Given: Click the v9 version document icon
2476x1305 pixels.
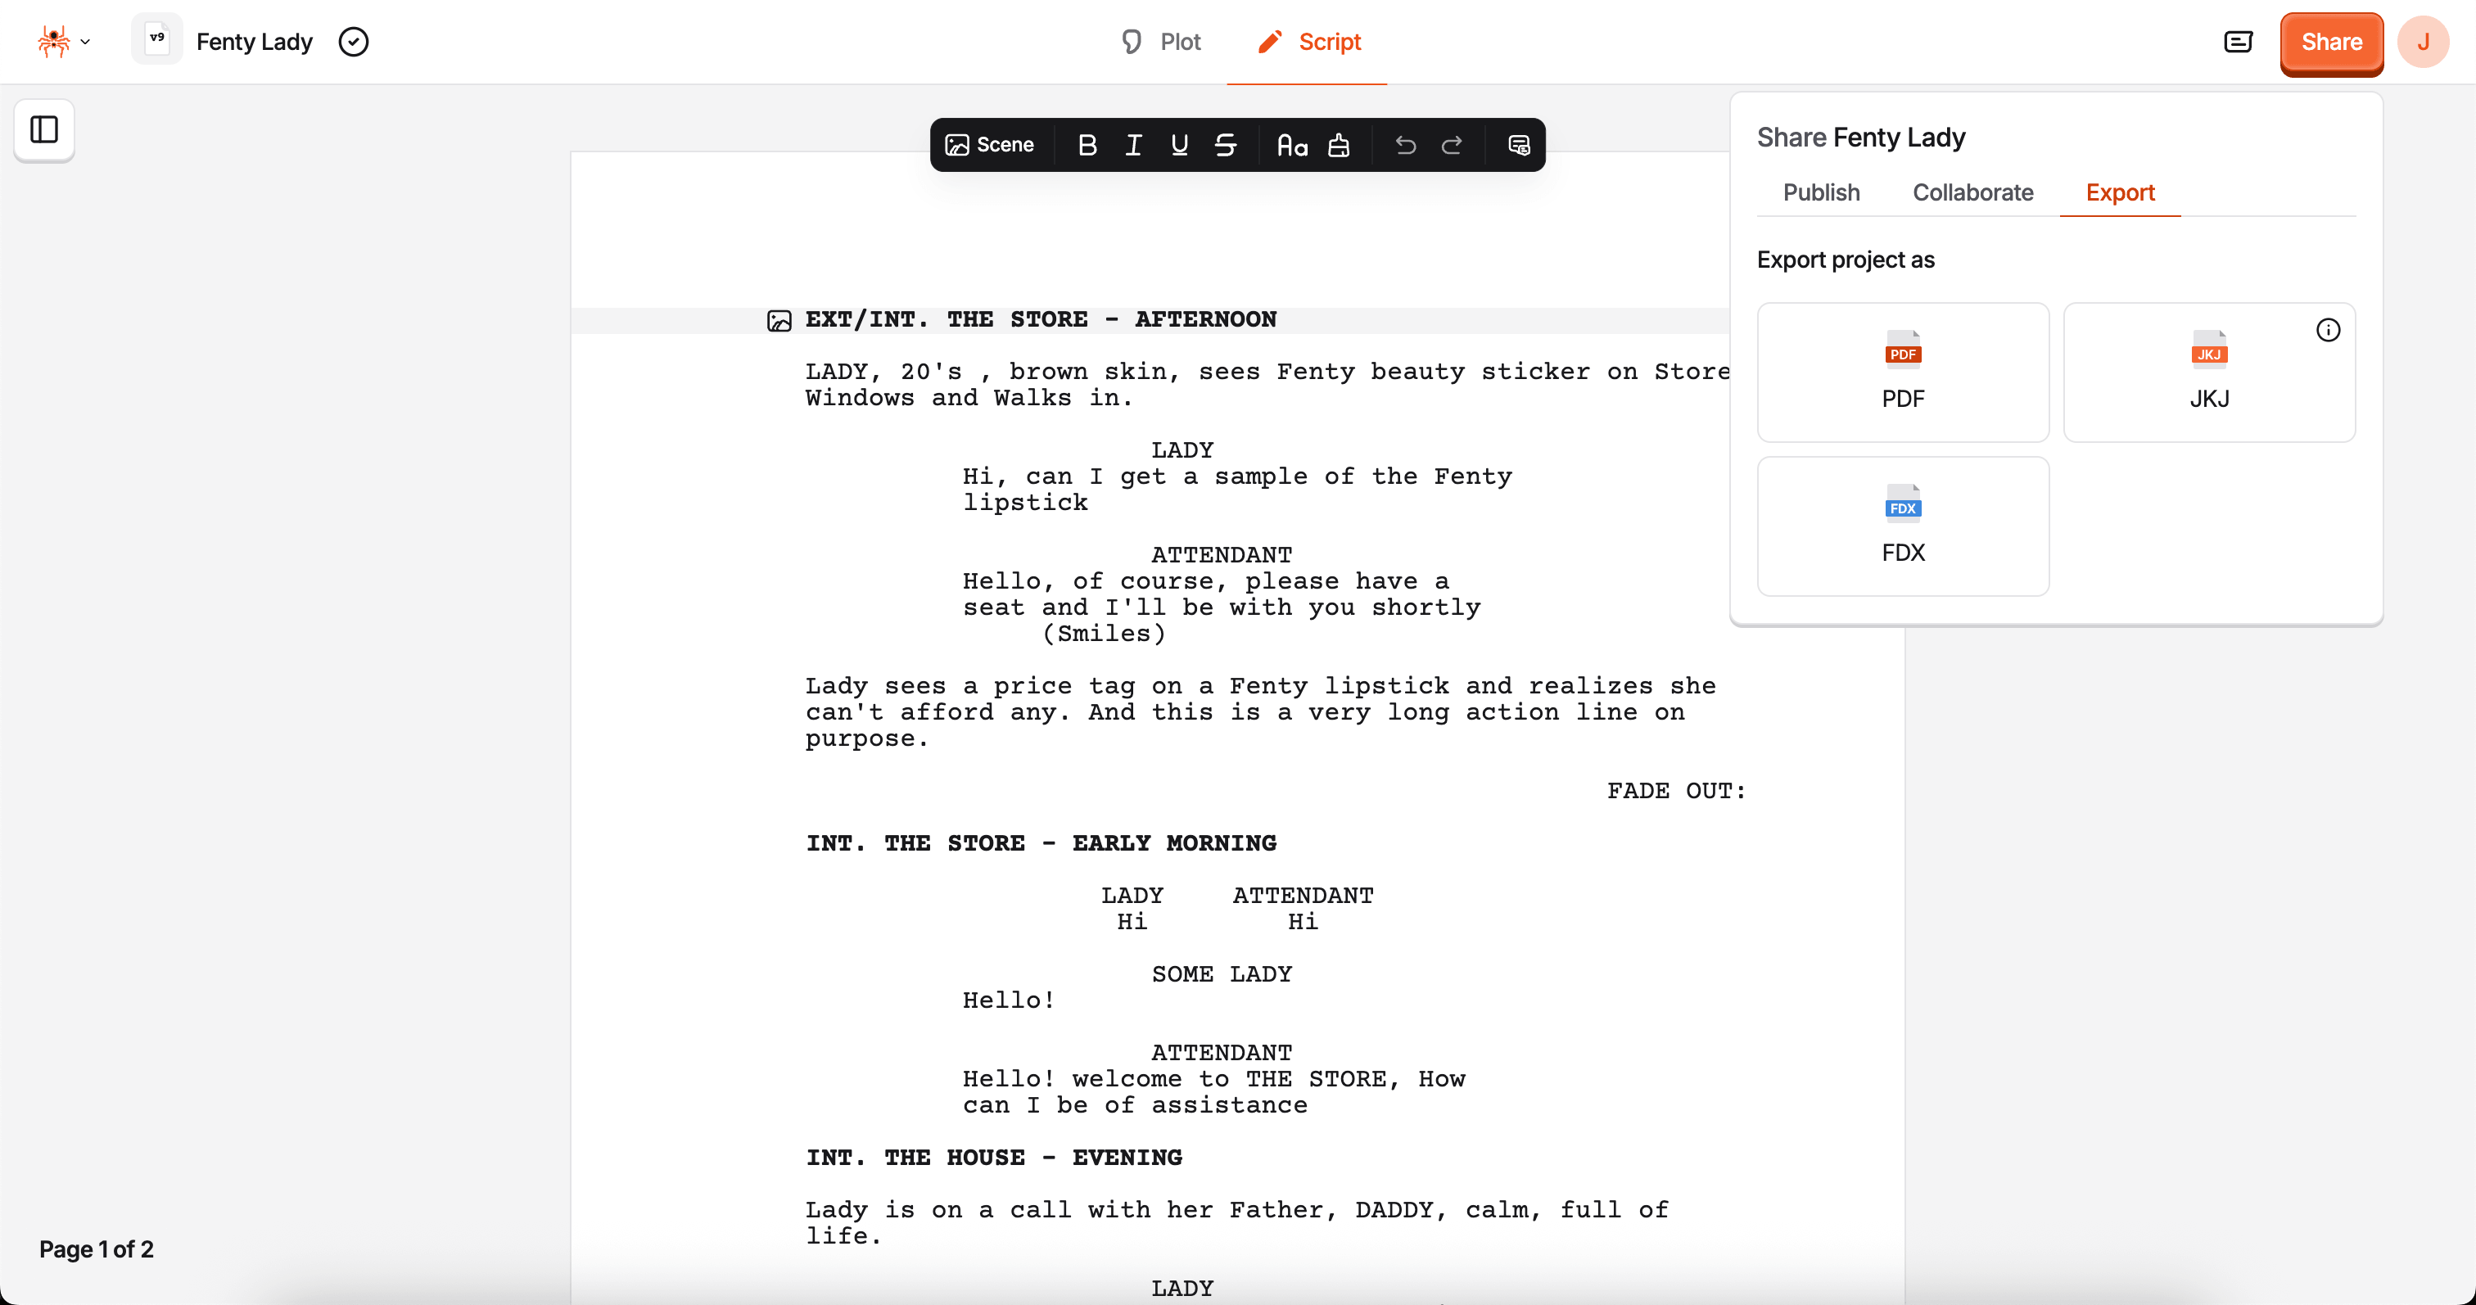Looking at the screenshot, I should click(x=156, y=40).
